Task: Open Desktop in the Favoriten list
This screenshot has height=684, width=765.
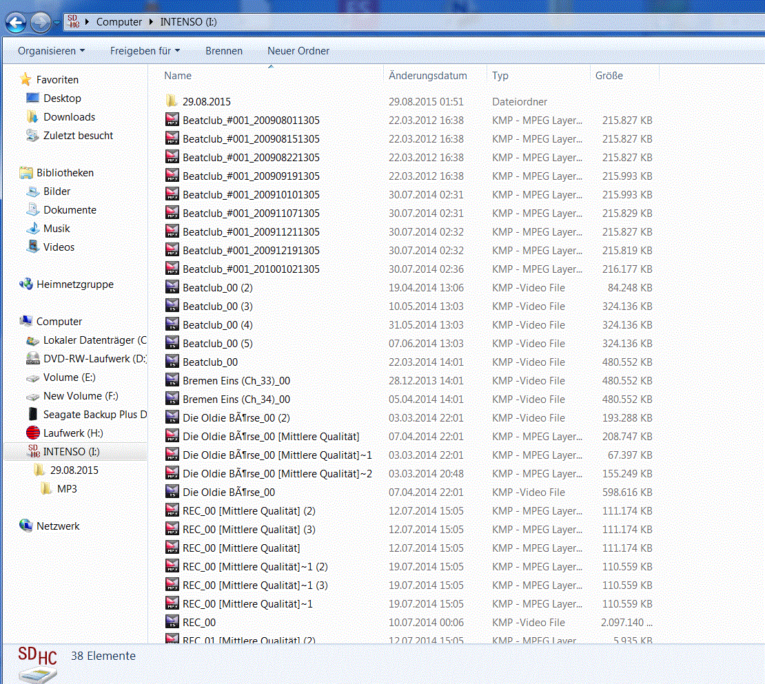Action: point(62,98)
